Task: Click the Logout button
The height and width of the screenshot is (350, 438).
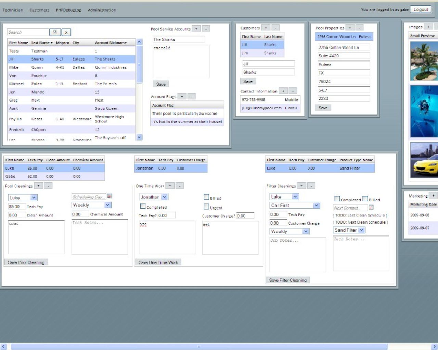Action: [x=421, y=10]
